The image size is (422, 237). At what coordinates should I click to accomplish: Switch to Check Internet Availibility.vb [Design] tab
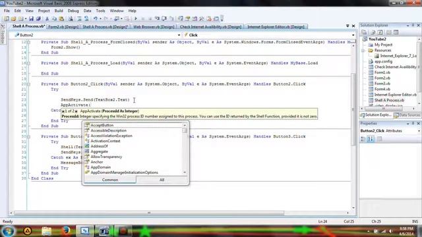[x=211, y=27]
